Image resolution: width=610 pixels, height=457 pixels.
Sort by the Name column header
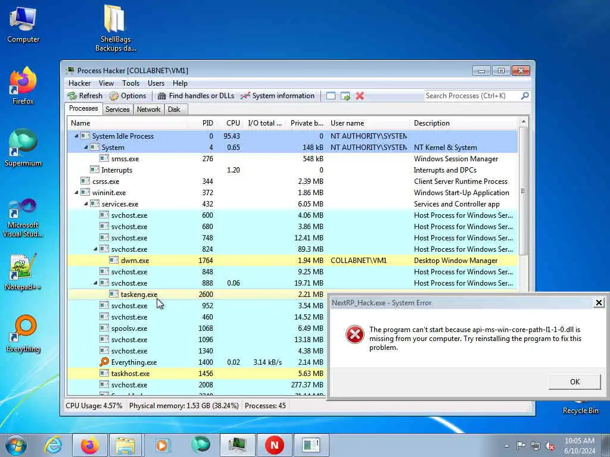pyautogui.click(x=127, y=123)
